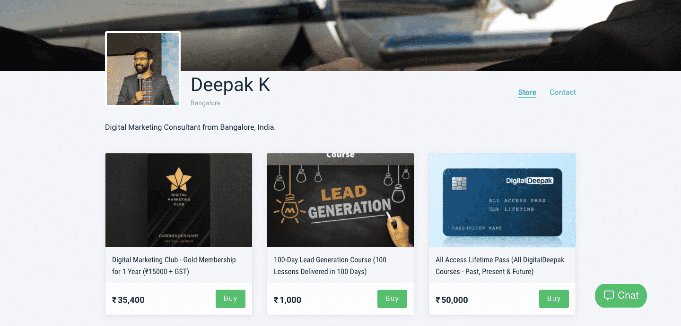Click Deepak K's profile photo

coord(143,69)
